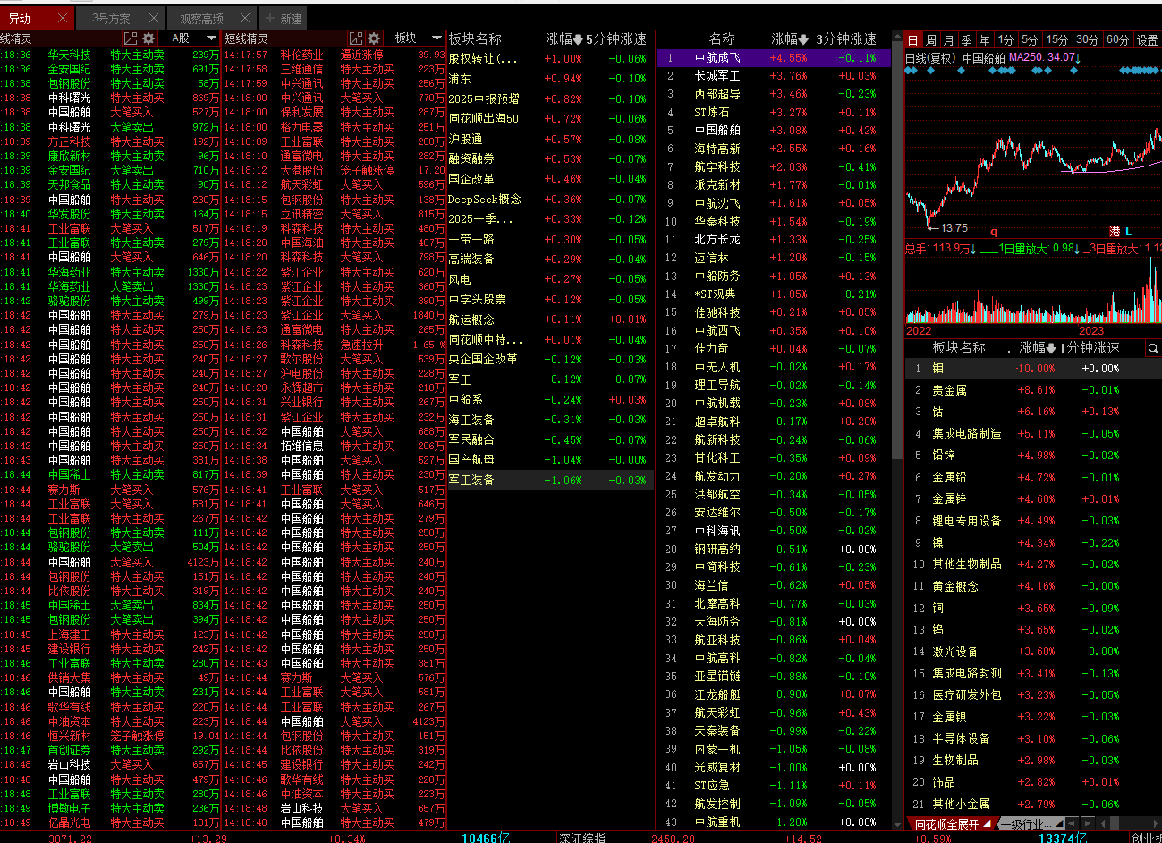Select the 季 chart period
Viewport: 1162px width, 843px height.
[x=967, y=40]
